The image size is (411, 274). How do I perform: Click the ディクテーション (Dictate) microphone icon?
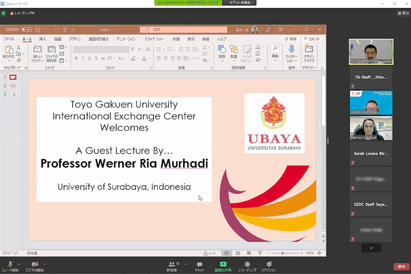292,49
